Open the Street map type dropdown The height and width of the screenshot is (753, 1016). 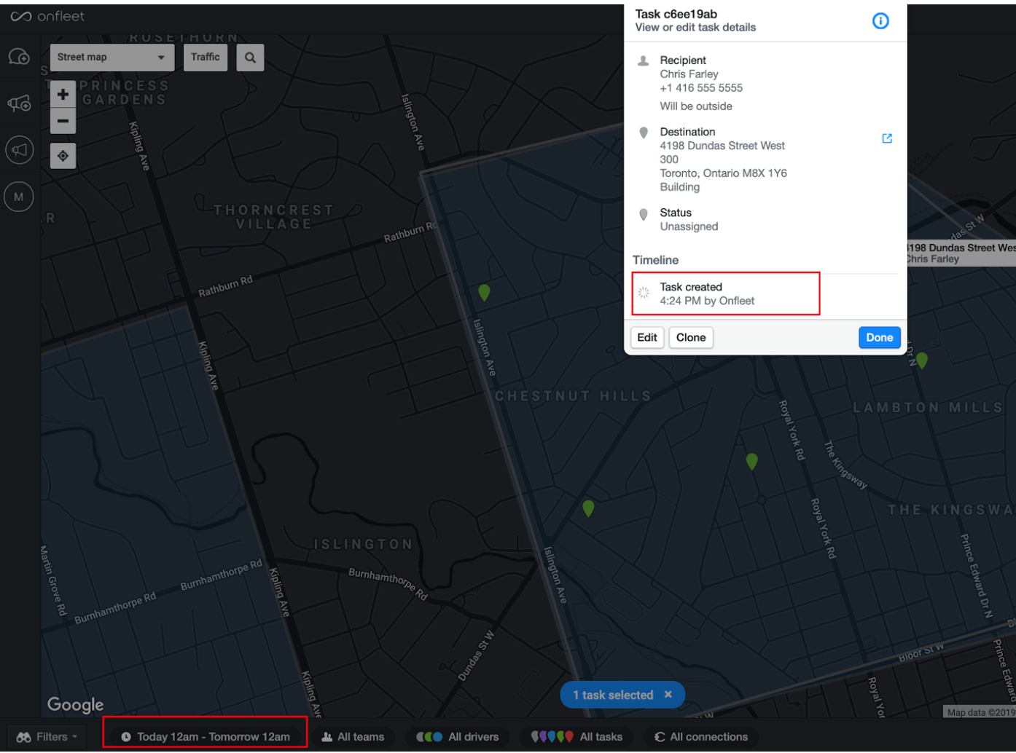pyautogui.click(x=112, y=58)
